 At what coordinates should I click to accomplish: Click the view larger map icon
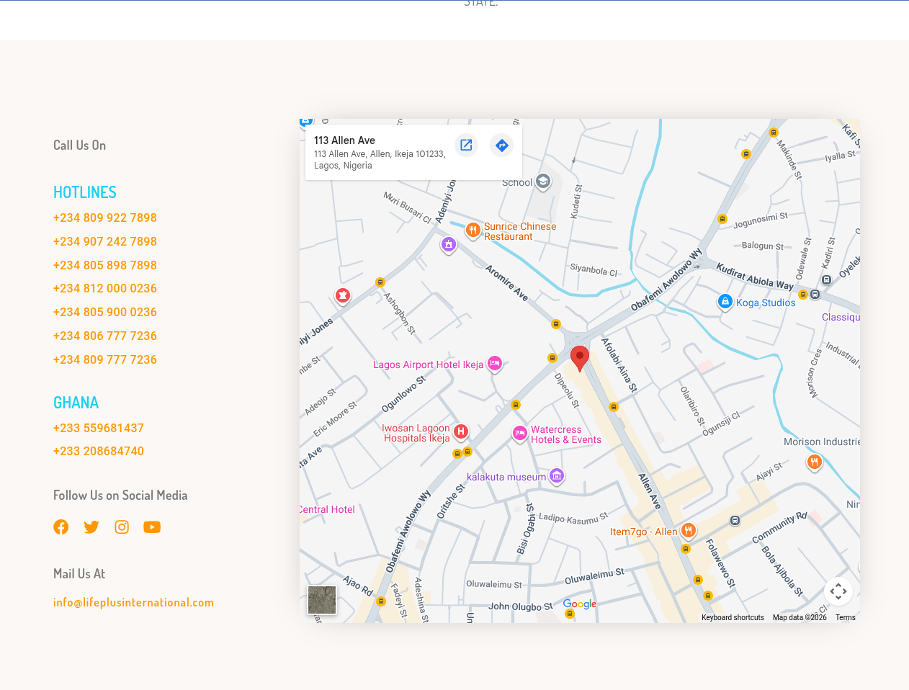tap(466, 145)
